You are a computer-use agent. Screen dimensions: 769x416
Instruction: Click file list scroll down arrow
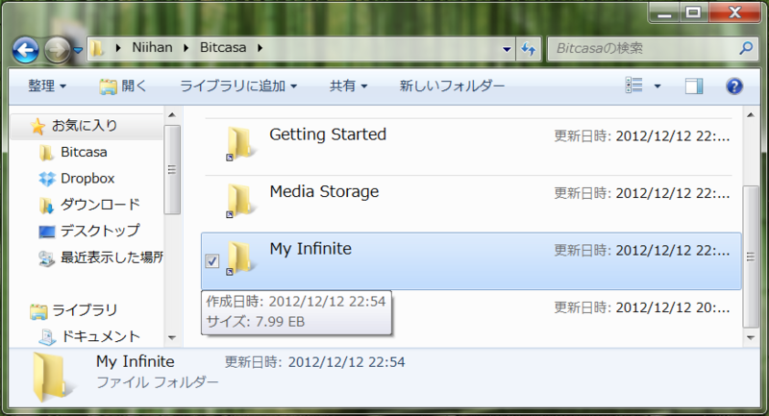(x=751, y=337)
